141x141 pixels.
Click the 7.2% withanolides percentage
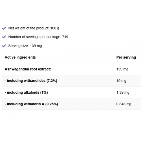(52, 81)
